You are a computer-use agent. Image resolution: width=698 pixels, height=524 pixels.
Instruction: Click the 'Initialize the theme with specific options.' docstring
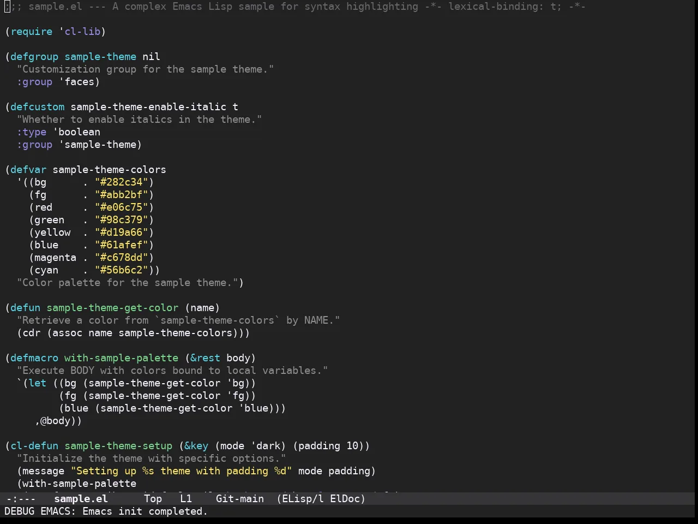[x=152, y=458]
